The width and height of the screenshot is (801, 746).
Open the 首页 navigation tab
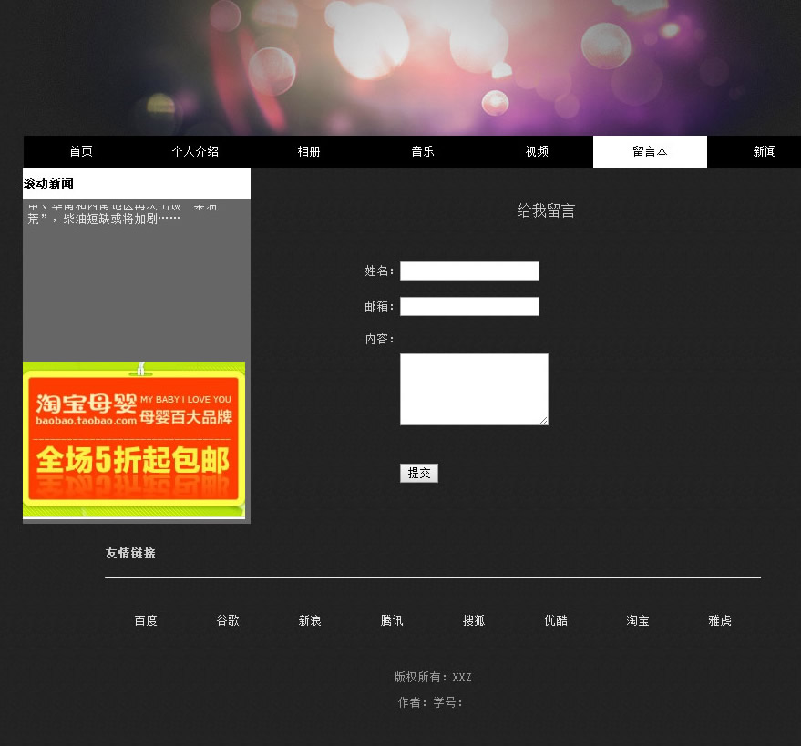click(x=81, y=151)
